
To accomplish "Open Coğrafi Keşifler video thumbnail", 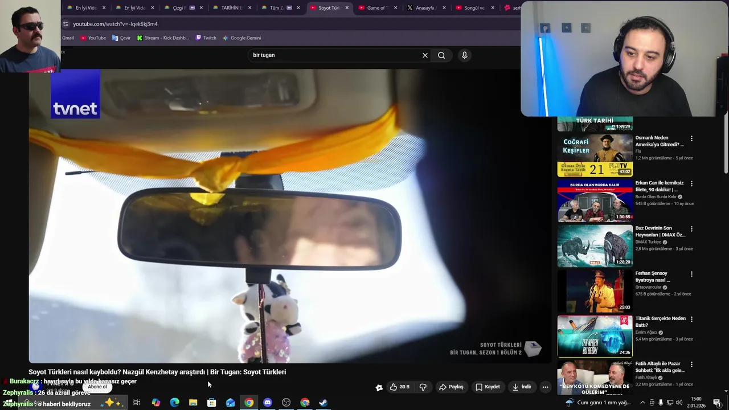I will coord(595,155).
